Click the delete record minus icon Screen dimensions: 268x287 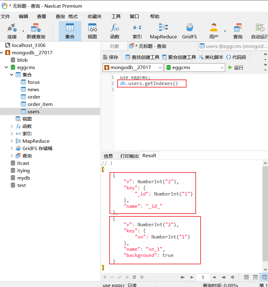112,277
